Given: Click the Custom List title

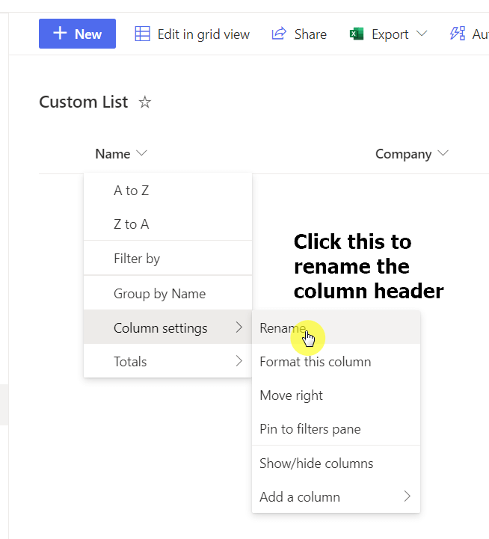Looking at the screenshot, I should click(84, 102).
